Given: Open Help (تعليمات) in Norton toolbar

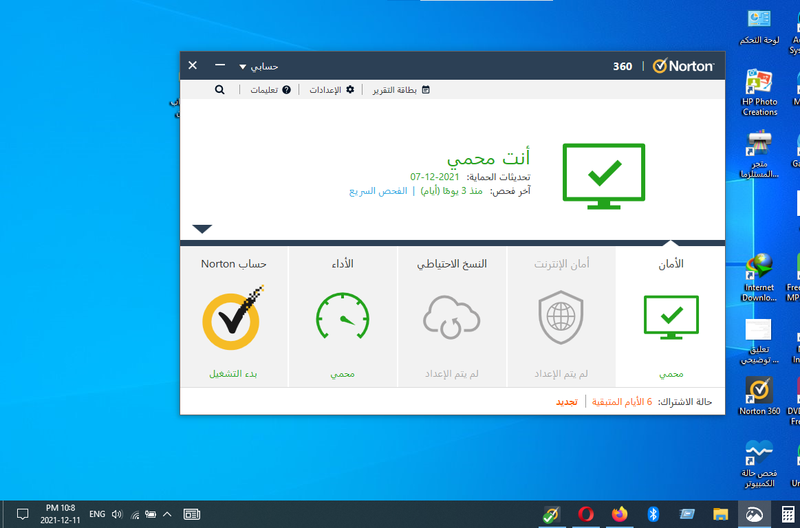Looking at the screenshot, I should point(270,90).
